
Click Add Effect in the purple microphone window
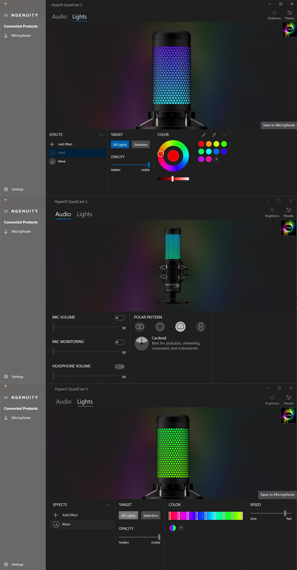62,144
